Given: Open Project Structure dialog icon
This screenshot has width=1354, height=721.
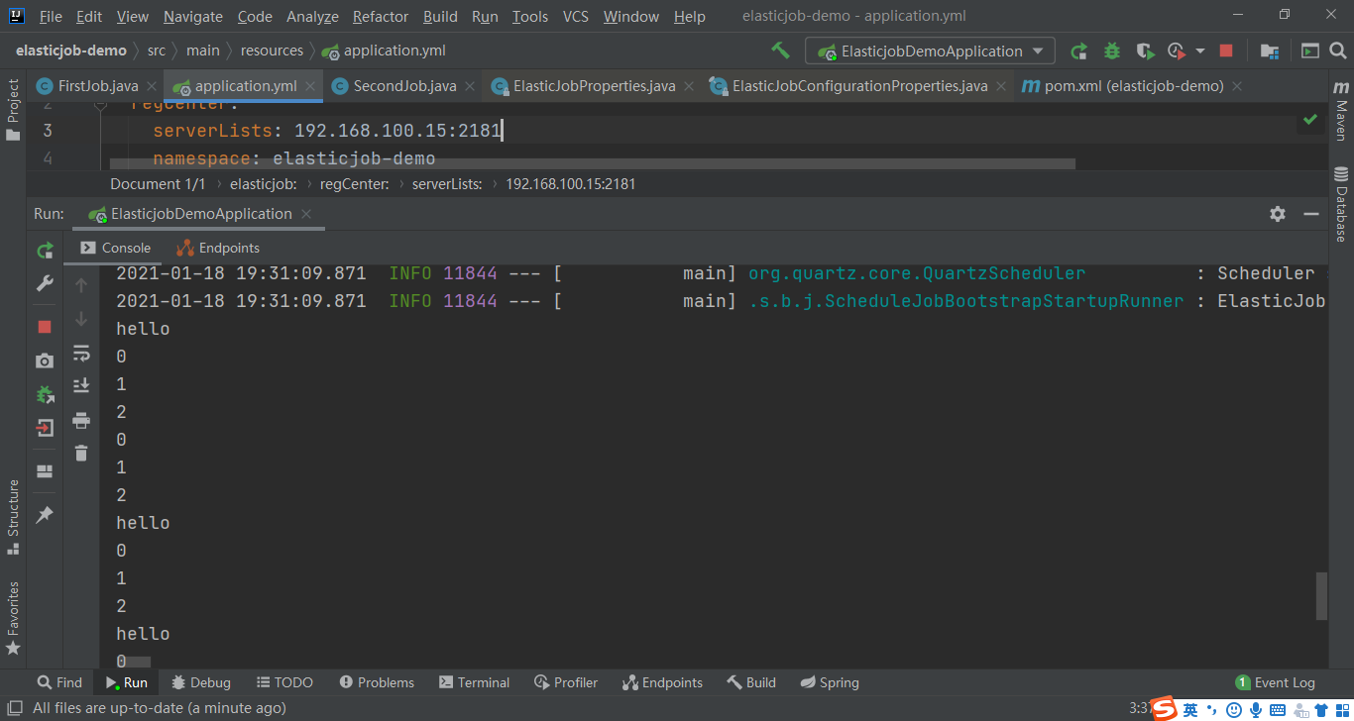Looking at the screenshot, I should click(1269, 51).
